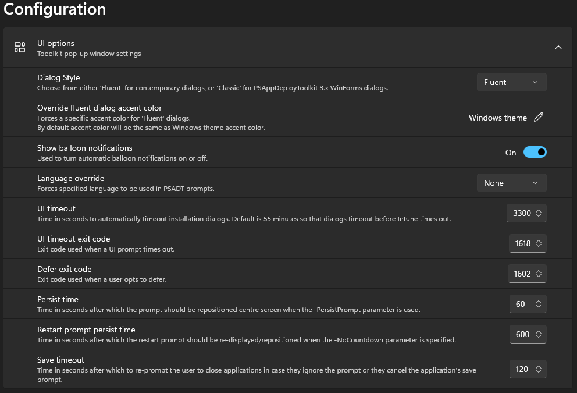Click the Restart prompt persist time field
The height and width of the screenshot is (393, 577).
pyautogui.click(x=522, y=334)
